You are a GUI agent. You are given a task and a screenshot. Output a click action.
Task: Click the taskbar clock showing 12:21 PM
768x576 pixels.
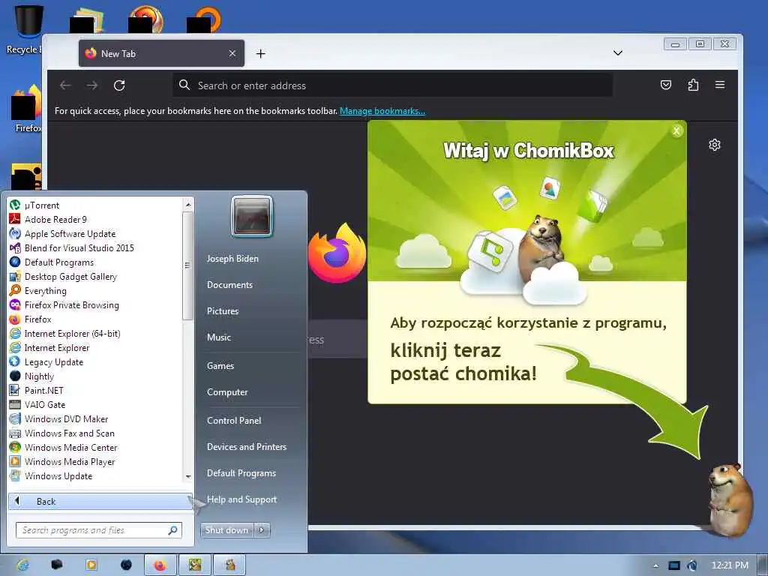point(730,565)
